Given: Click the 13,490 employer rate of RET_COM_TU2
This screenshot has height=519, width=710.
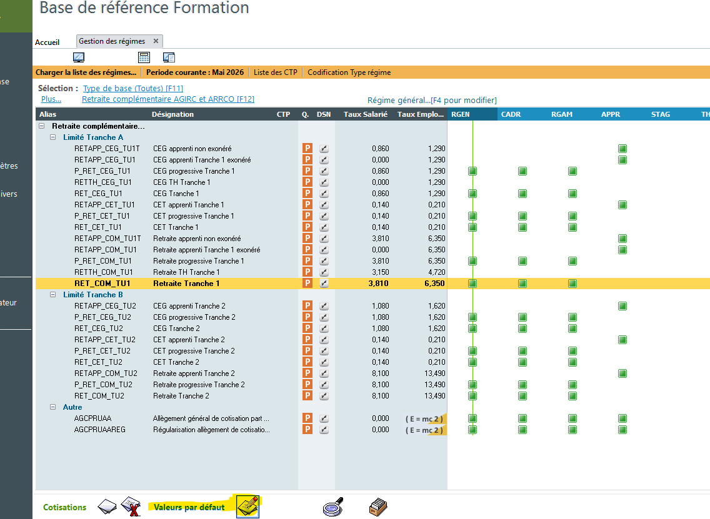Looking at the screenshot, I should [x=435, y=396].
